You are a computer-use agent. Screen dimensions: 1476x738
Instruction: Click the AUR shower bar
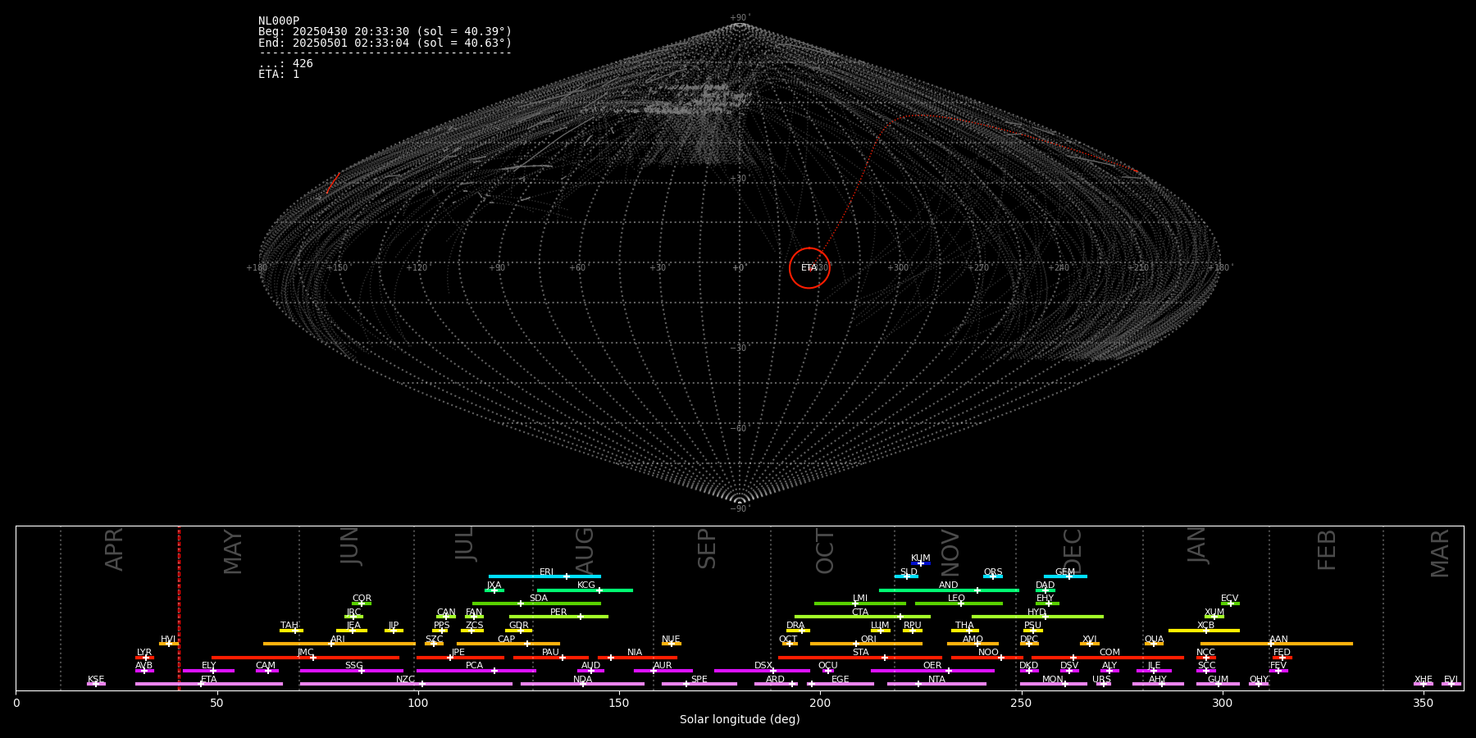pyautogui.click(x=663, y=671)
